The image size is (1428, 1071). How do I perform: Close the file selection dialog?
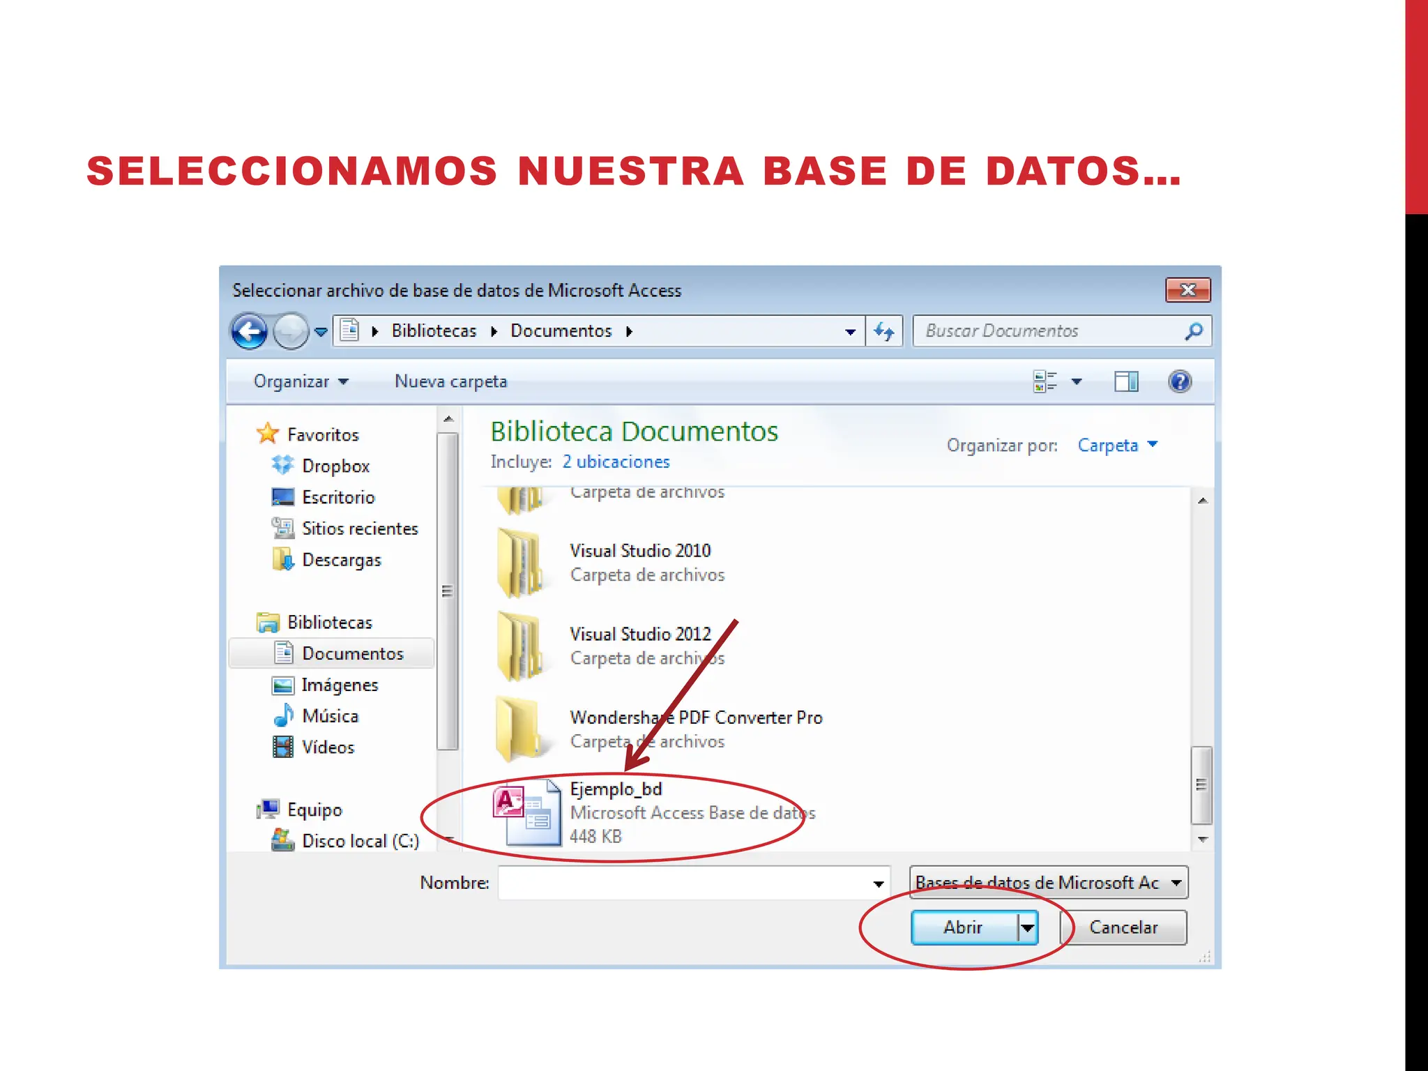click(x=1188, y=290)
